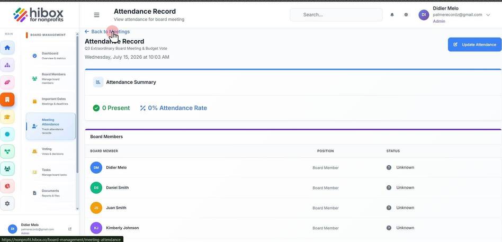
Task: Open Tasks menu item
Action: (51, 172)
